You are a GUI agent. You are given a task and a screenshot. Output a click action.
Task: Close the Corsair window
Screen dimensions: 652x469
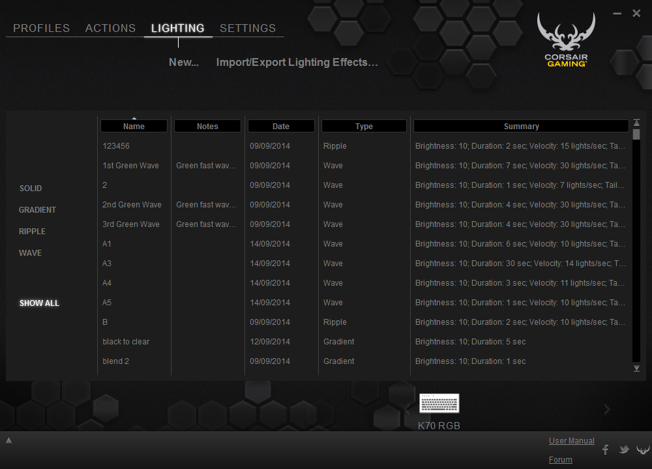click(636, 13)
